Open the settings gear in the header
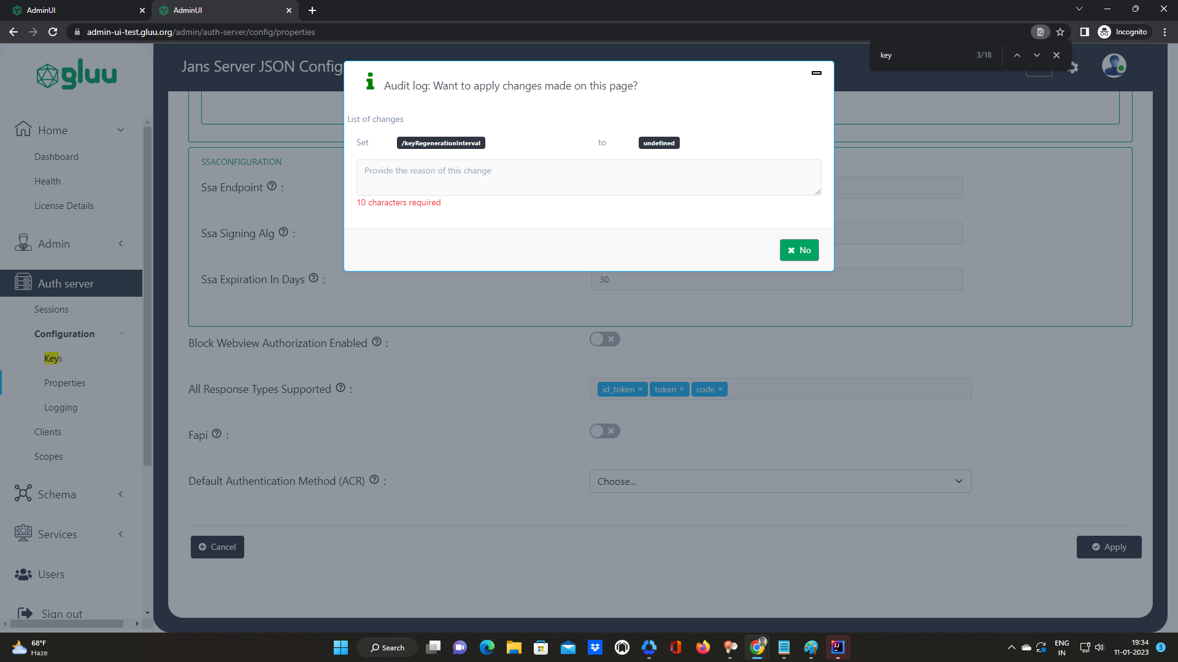Screen dimensions: 1178x662 [1074, 68]
